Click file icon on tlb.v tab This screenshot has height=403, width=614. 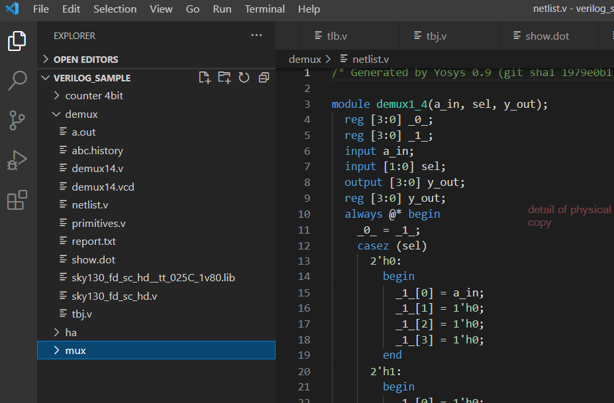[x=319, y=36]
